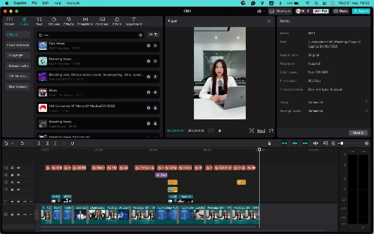Lock the main video track
The height and width of the screenshot is (234, 374).
click(12, 214)
